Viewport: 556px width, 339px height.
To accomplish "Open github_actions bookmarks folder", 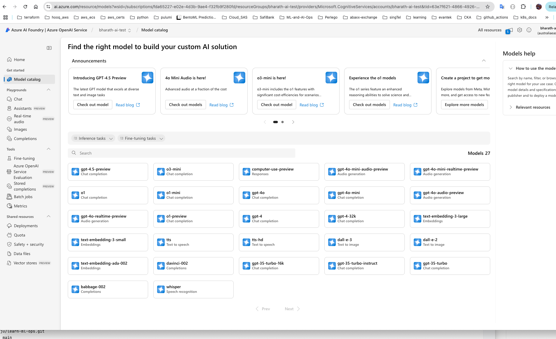I will (492, 17).
